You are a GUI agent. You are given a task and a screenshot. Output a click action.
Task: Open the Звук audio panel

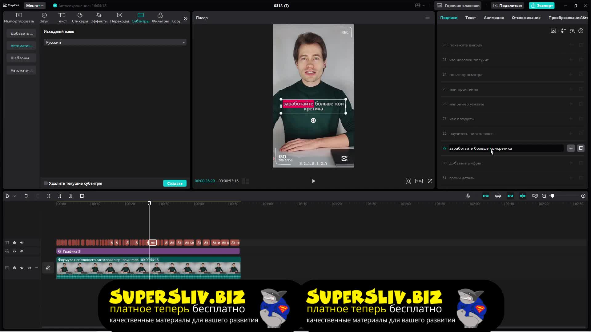(44, 18)
